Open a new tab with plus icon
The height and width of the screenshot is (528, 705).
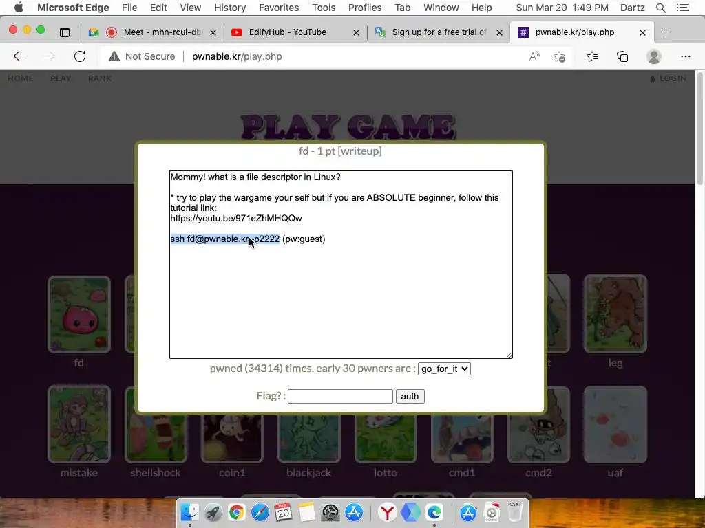tap(666, 32)
